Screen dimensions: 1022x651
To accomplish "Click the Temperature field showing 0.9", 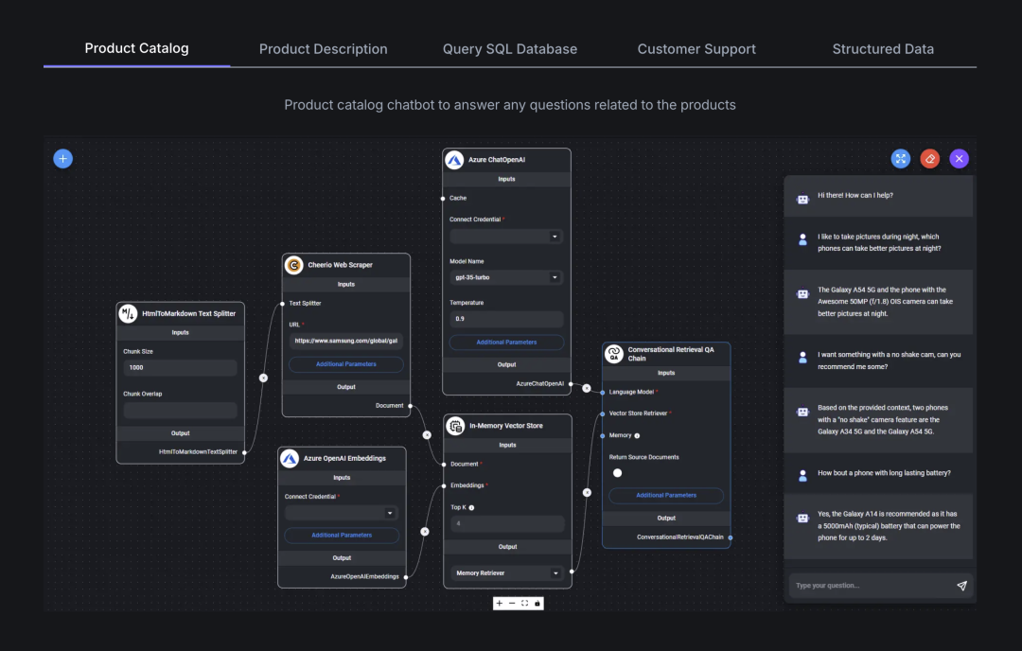I will (506, 319).
